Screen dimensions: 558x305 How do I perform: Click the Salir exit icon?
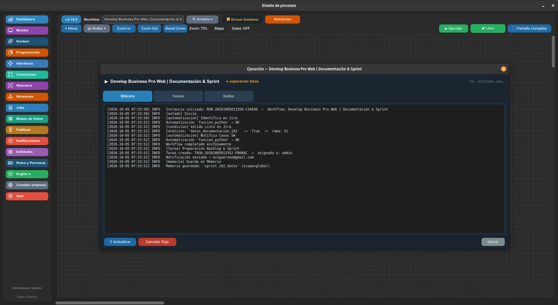coord(10,196)
